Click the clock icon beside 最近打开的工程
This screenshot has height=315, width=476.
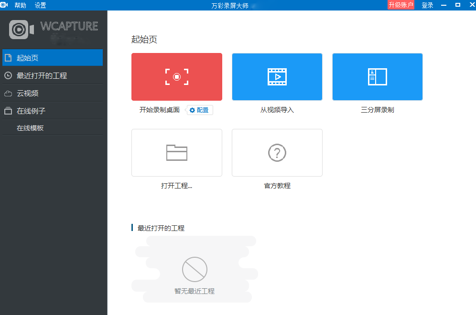(x=8, y=75)
